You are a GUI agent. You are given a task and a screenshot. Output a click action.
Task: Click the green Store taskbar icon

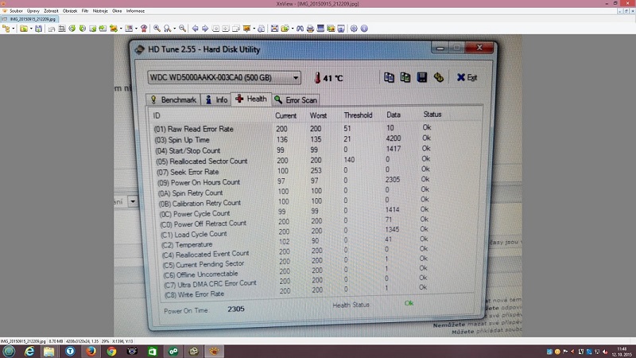tap(153, 351)
